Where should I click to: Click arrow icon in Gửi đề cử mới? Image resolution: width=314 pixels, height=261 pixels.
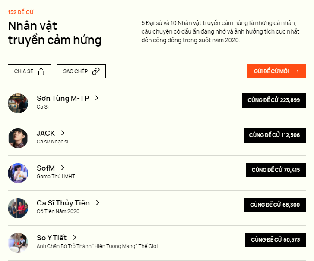[x=297, y=71]
